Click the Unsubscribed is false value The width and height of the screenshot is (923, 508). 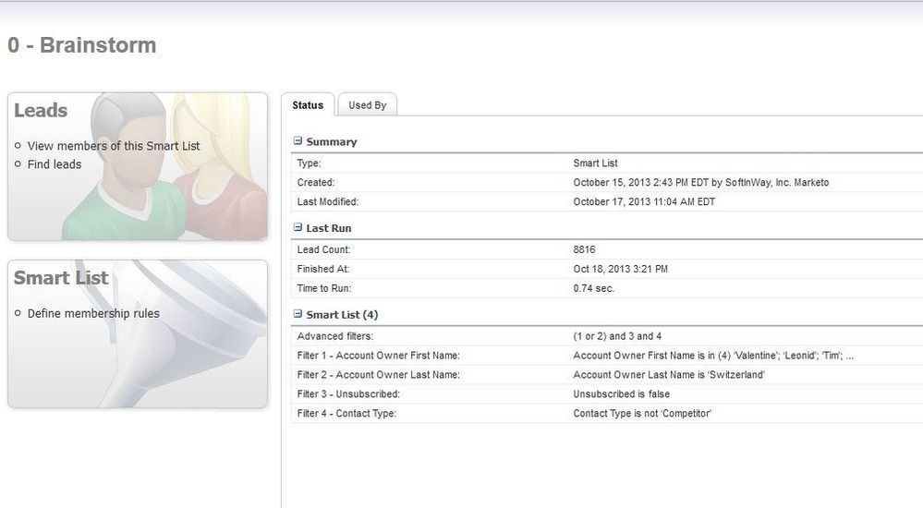(621, 394)
